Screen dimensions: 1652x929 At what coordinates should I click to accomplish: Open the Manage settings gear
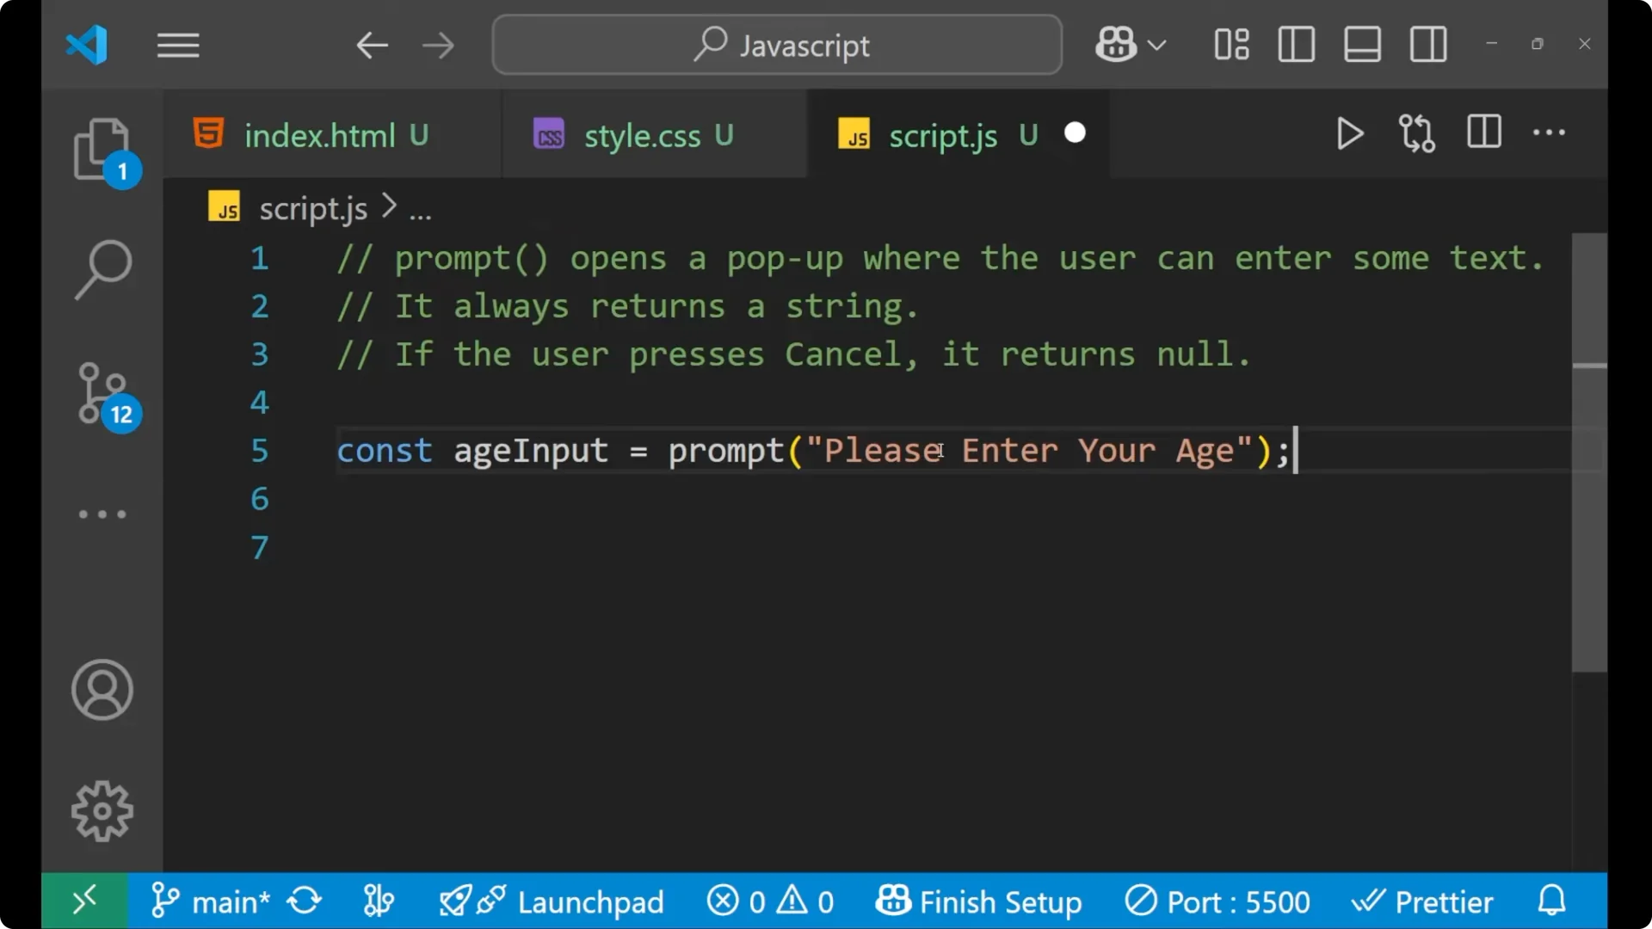pos(102,809)
